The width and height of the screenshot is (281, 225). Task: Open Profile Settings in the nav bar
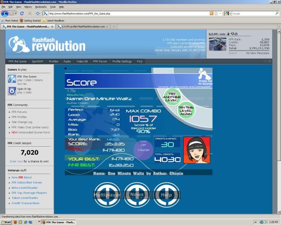pos(122,62)
